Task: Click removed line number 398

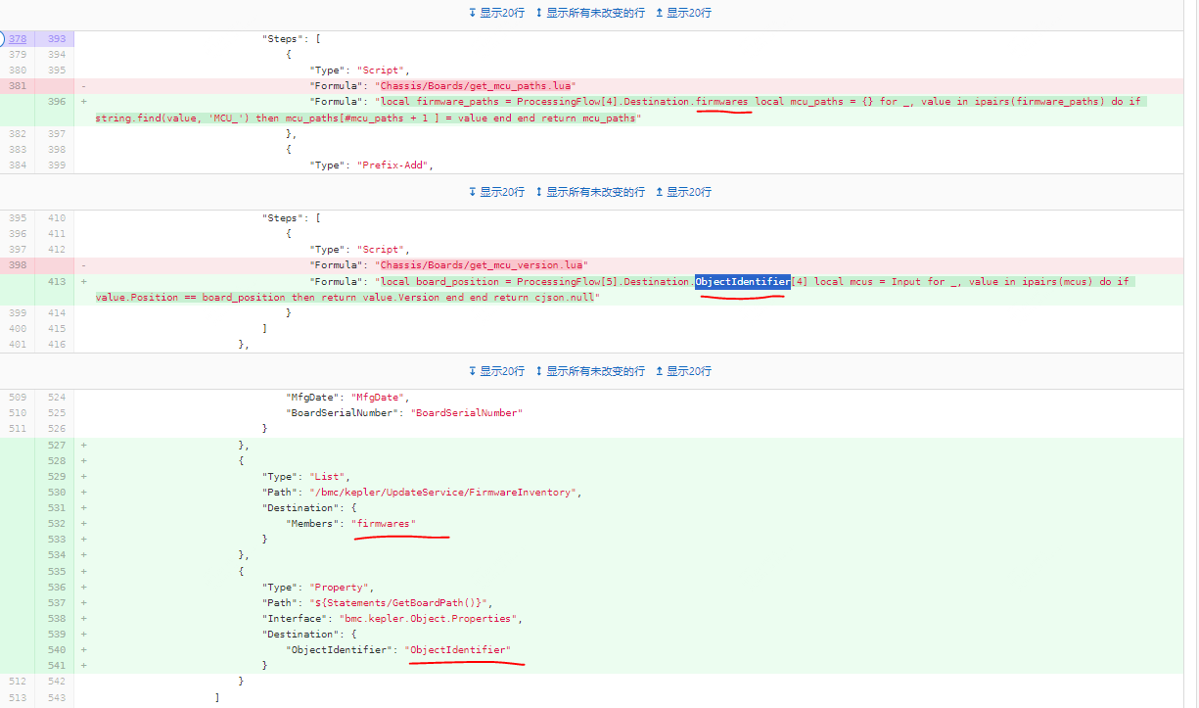Action: click(x=18, y=264)
